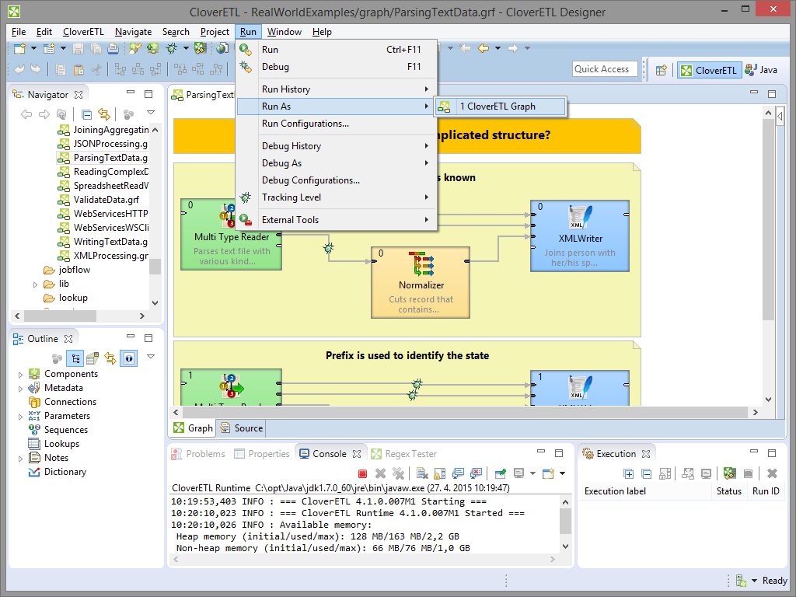This screenshot has width=796, height=597.
Task: Toggle the info button in Outline toolbar
Action: [128, 358]
